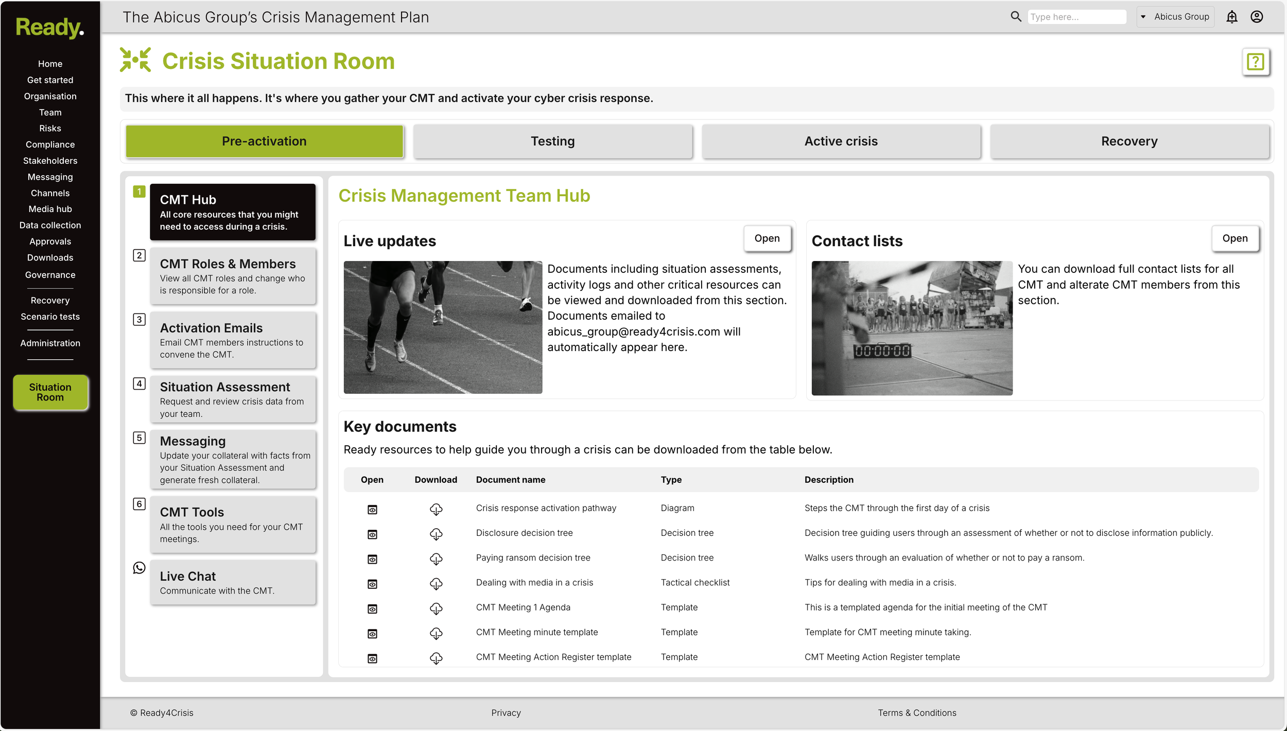
Task: Download CMT Meeting 1 Agenda
Action: (x=436, y=608)
